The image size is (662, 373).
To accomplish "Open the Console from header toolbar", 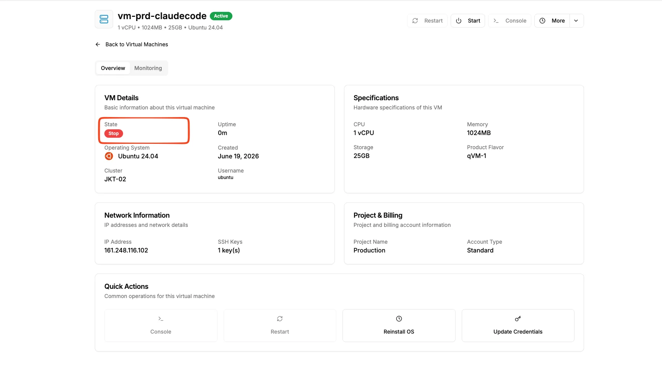I will pyautogui.click(x=509, y=21).
